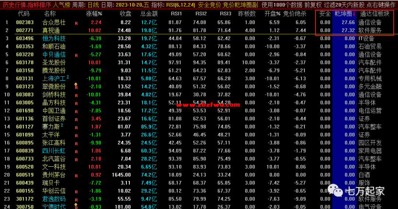
Task: Click the R marker next to 中贝通信
Action: tap(76, 56)
